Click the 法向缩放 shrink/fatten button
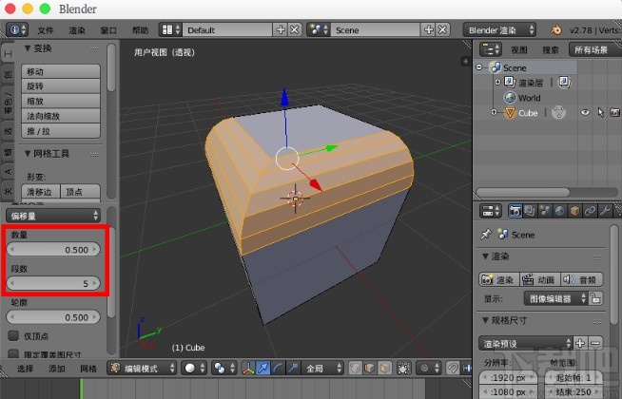622x399 pixels. pyautogui.click(x=61, y=116)
